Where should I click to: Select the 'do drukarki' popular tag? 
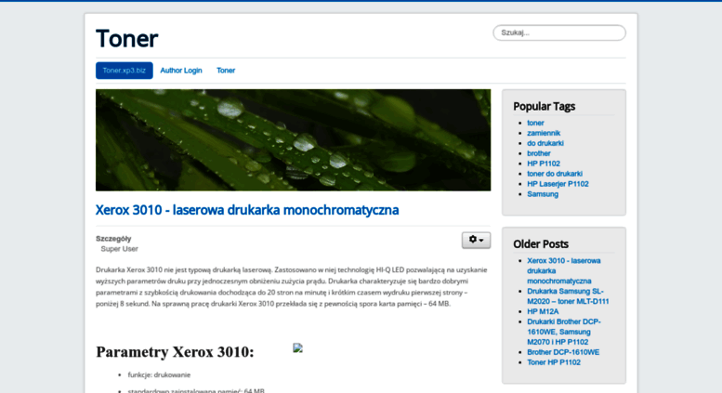pos(545,143)
